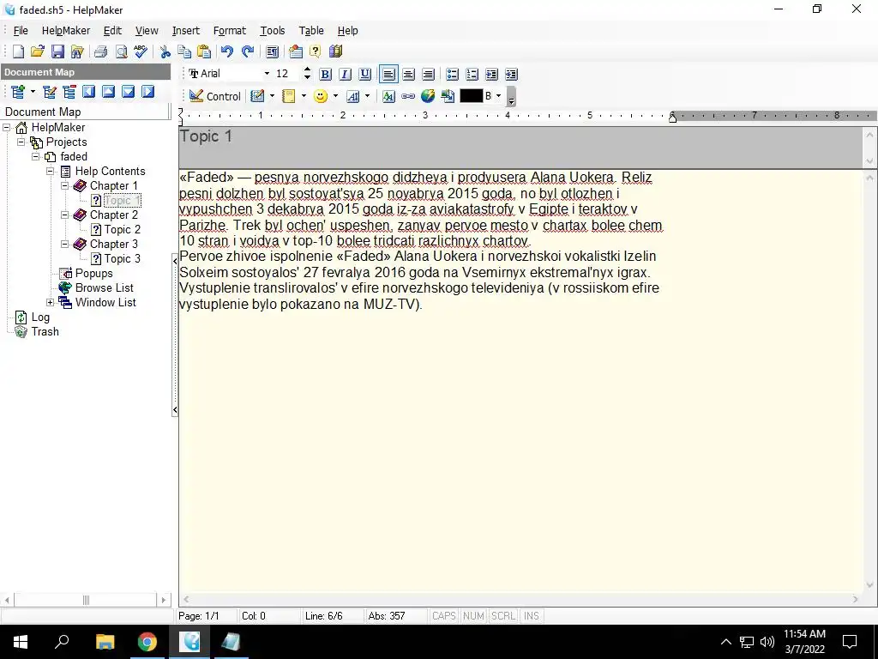
Task: Set paragraph alignment to left
Action: 388,74
